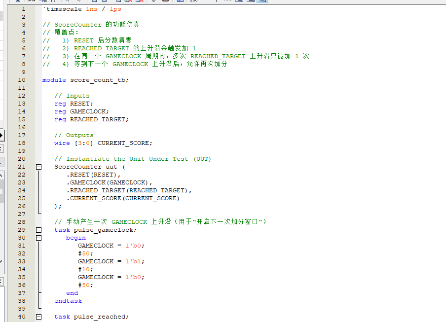The image size is (446, 322).
Task: Click "GAMECLOCK = 1'b0;" on line 35
Action: point(111,277)
